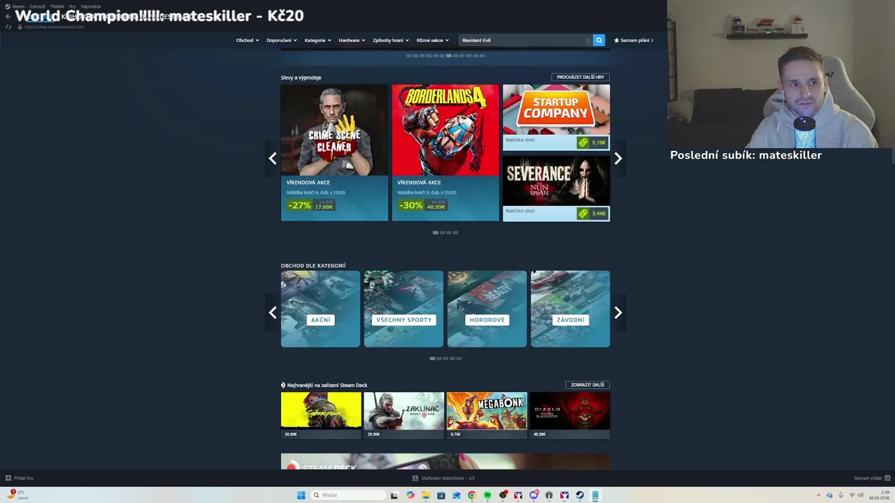Show next Obchod dle kategorií categories
Viewport: 895px width, 503px height.
pyautogui.click(x=618, y=312)
